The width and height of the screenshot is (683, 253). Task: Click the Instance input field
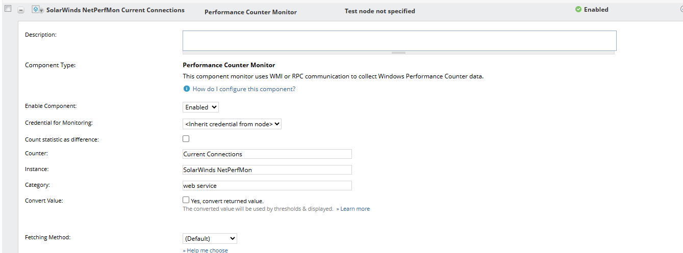pyautogui.click(x=267, y=170)
